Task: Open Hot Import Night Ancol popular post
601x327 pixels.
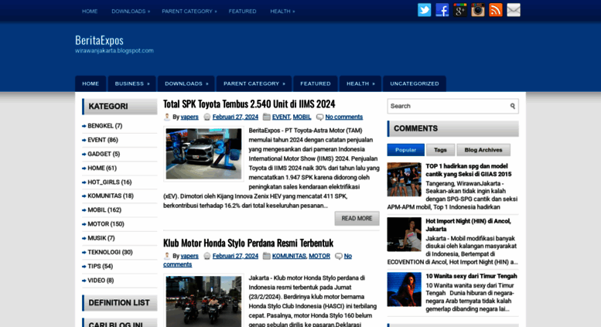Action: point(468,225)
